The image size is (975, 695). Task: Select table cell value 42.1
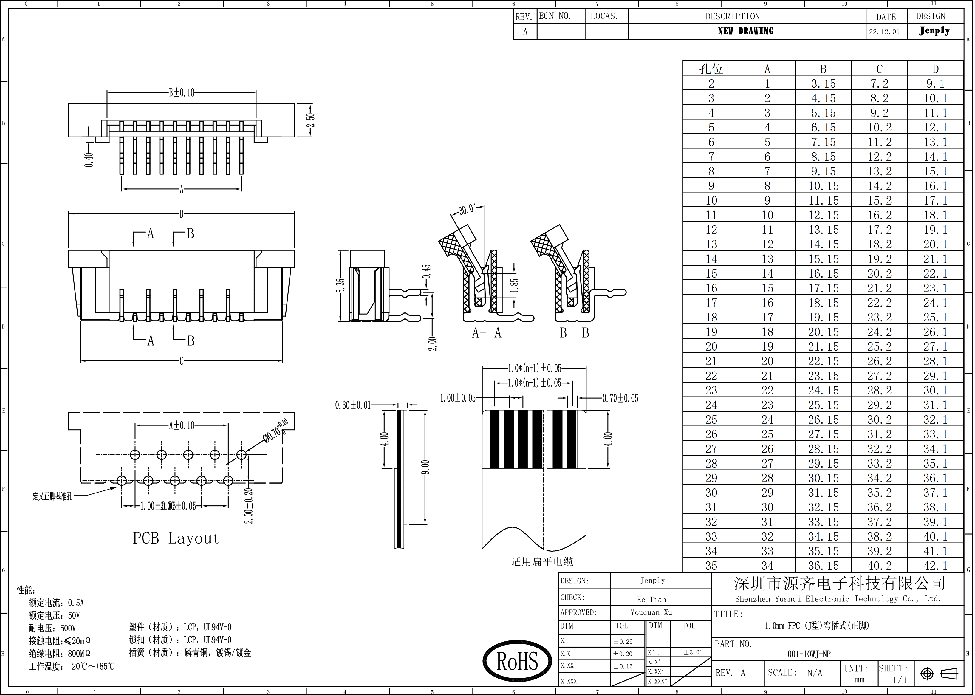(x=935, y=566)
